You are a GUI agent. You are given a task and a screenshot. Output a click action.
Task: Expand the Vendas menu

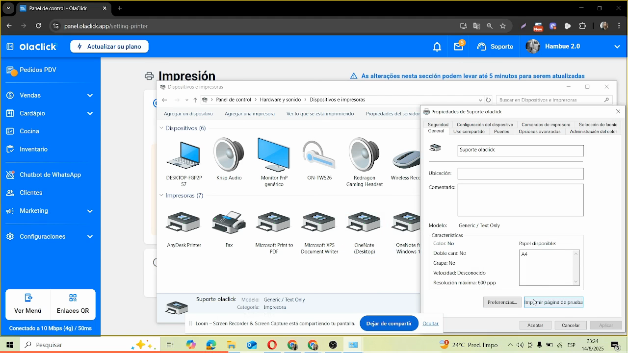point(50,95)
